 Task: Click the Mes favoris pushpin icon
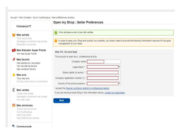13,59
